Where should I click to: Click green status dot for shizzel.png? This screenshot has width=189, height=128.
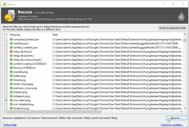pyautogui.click(x=11, y=80)
